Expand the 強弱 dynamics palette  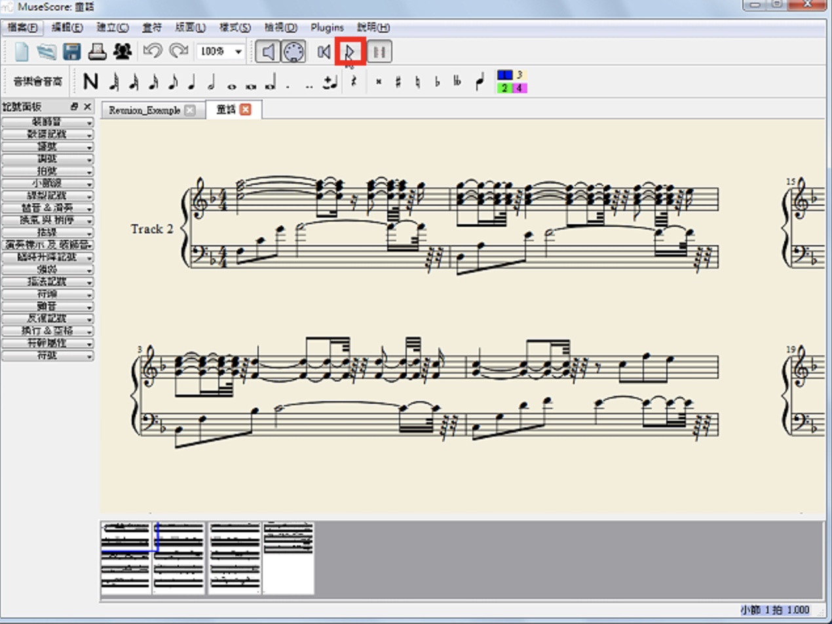[48, 269]
